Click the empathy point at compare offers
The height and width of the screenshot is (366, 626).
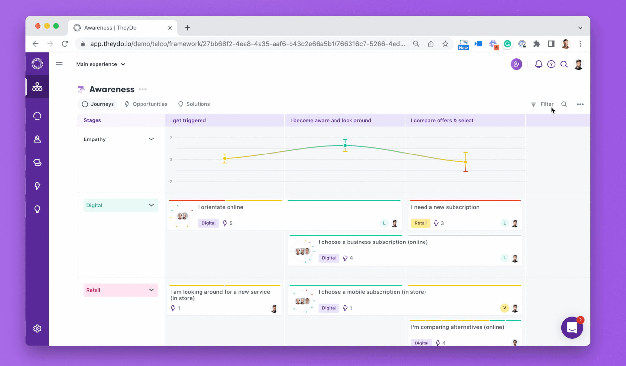(x=466, y=162)
